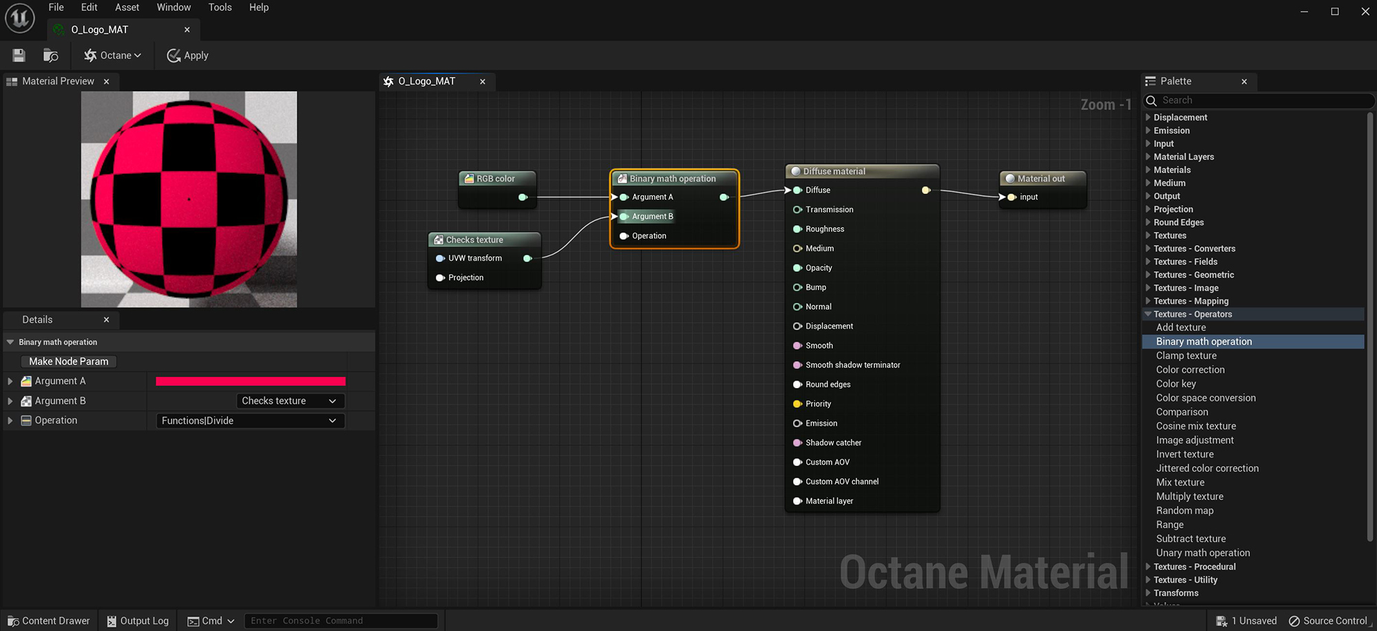
Task: Open the Argument B Checks texture dropdown
Action: (291, 401)
